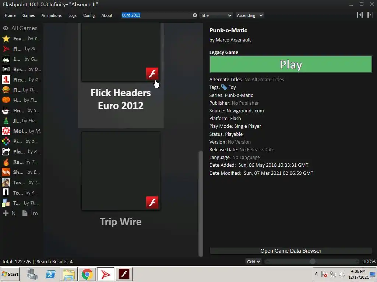Open PowerShell from the taskbar
The width and height of the screenshot is (377, 282).
[x=50, y=274]
